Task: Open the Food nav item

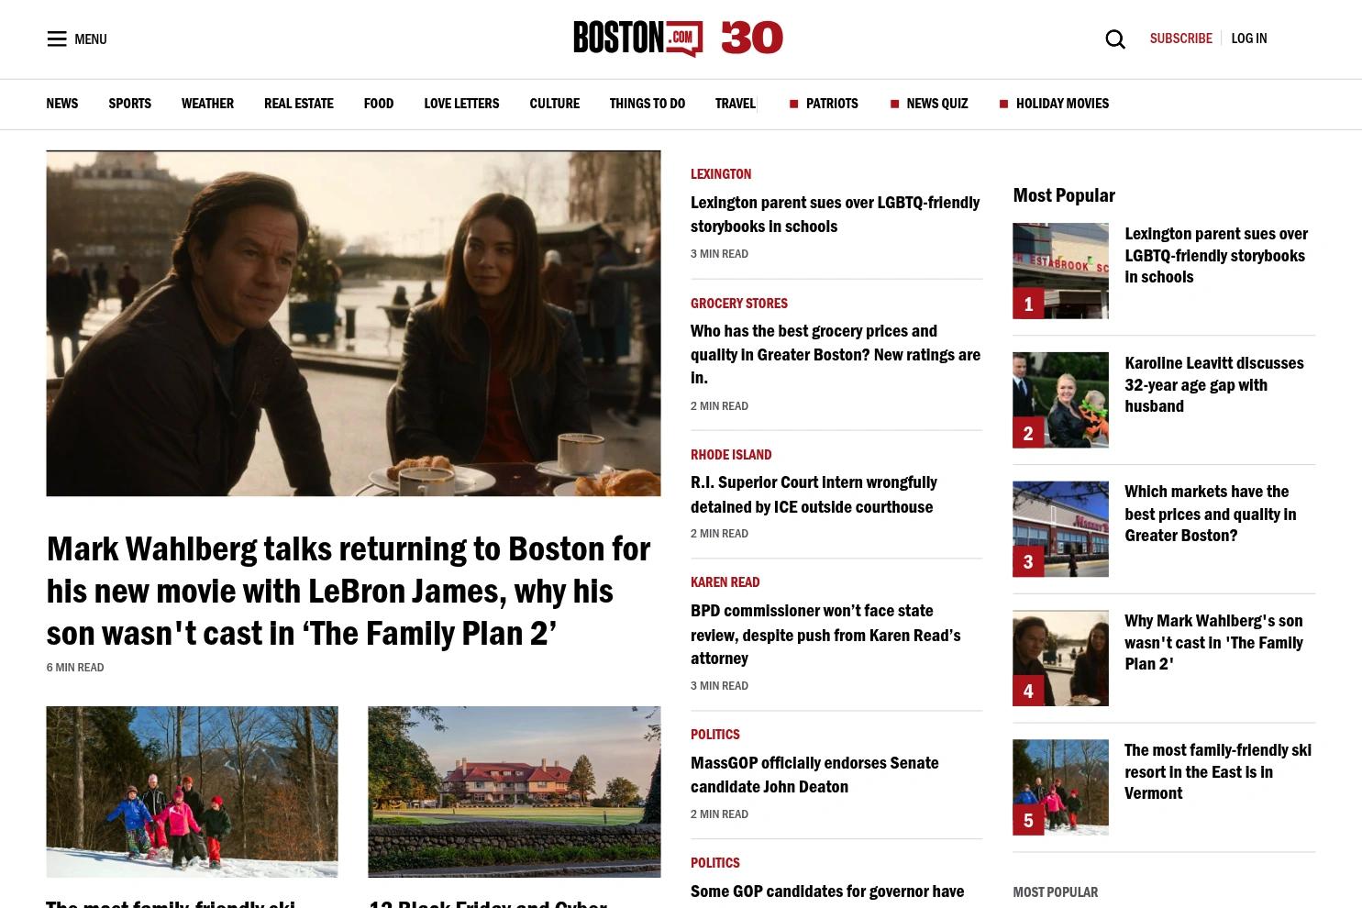Action: (378, 104)
